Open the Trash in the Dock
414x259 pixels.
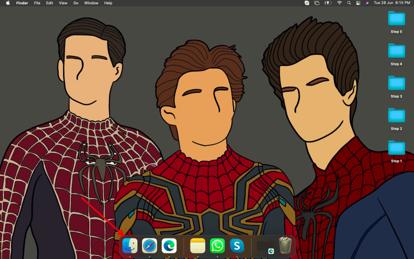coord(285,245)
